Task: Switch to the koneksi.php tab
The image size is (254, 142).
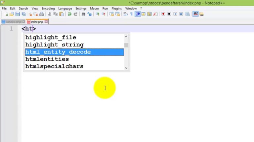Action: (13, 22)
